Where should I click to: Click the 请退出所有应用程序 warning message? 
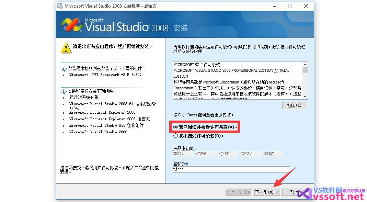click(112, 46)
